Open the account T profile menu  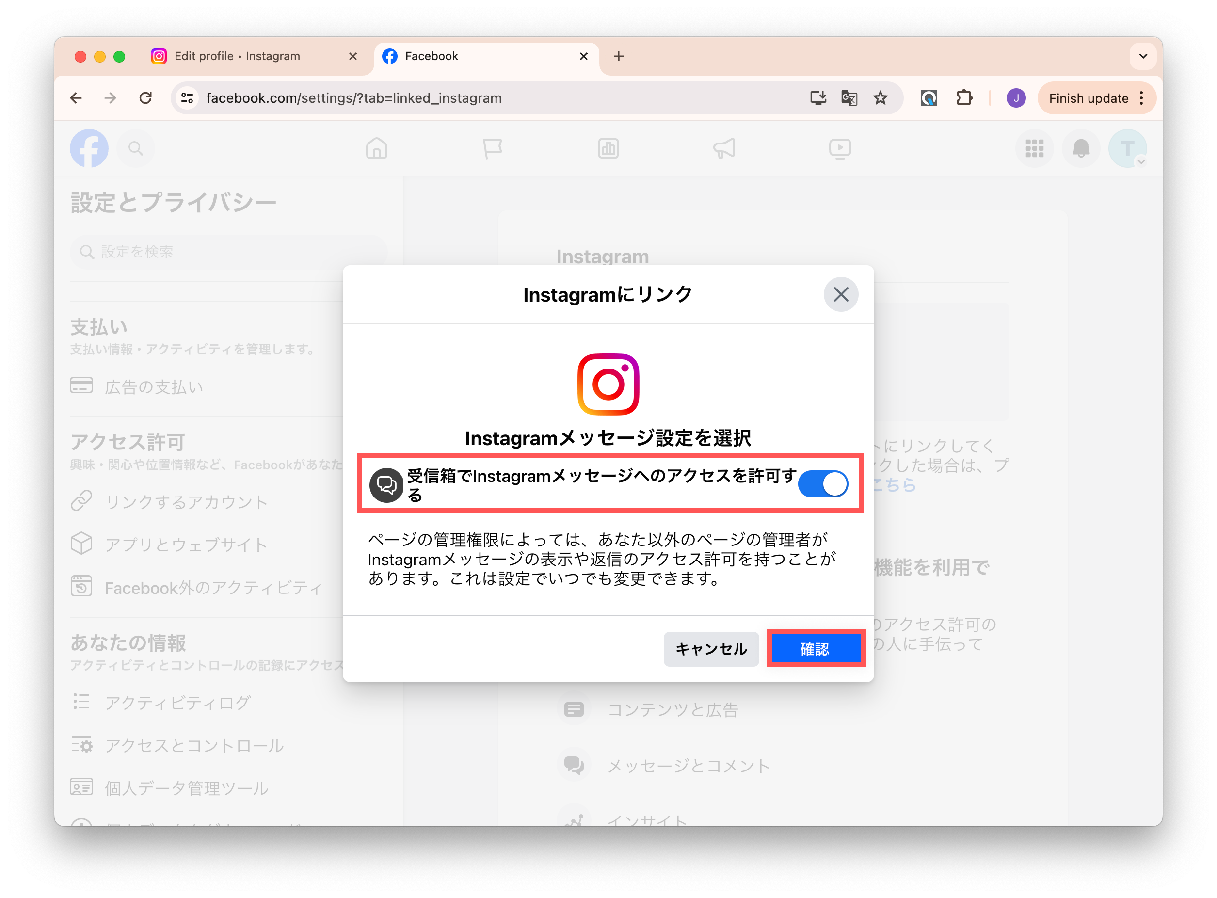tap(1128, 148)
